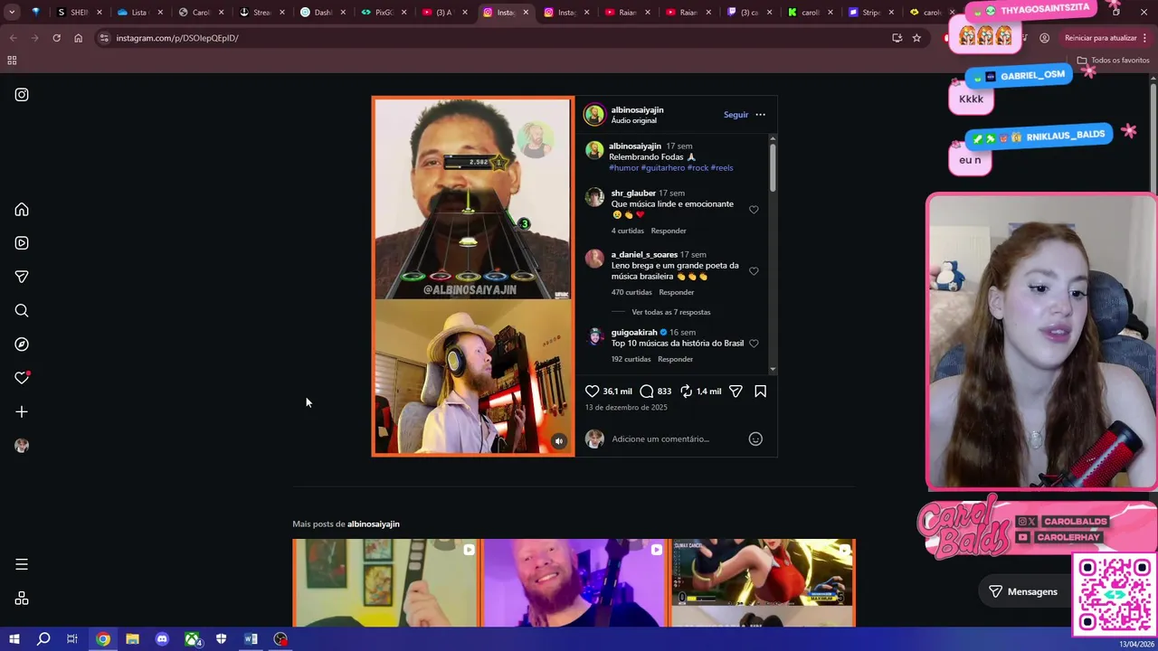Open the comments panel scrollbar
The image size is (1158, 651).
pyautogui.click(x=773, y=167)
